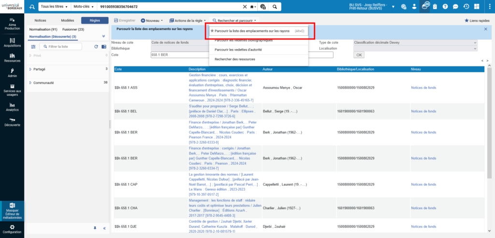
Task: Open the tasks clipboard icon
Action: point(435,7)
